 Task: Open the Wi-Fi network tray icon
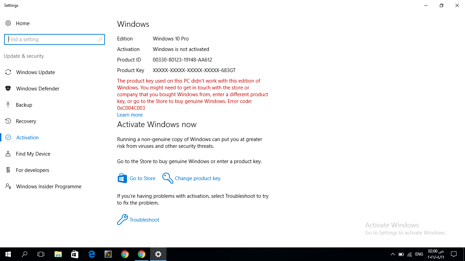410,254
